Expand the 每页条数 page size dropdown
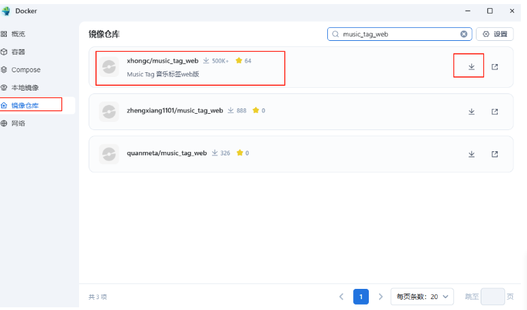Screen dimensions: 527x310 pos(422,296)
